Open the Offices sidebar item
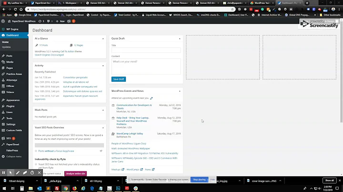The image size is (343, 192). click(x=10, y=86)
